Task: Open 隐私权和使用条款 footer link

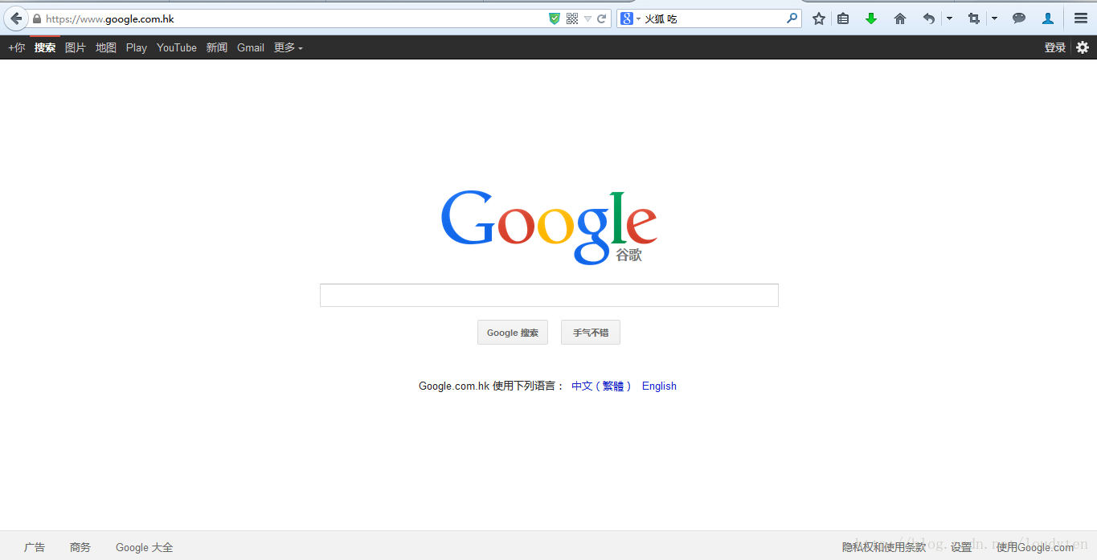Action: 884,547
